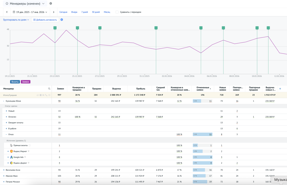Viewport: 287px width, 185px height.
Task: Add a column with the plus icon
Action: tap(280, 89)
